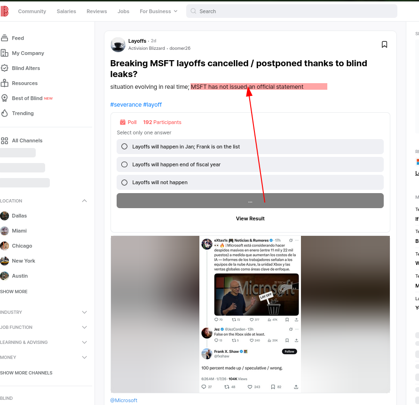Screen dimensions: 419x405
Task: Expand the Industry section
Action: pos(84,312)
